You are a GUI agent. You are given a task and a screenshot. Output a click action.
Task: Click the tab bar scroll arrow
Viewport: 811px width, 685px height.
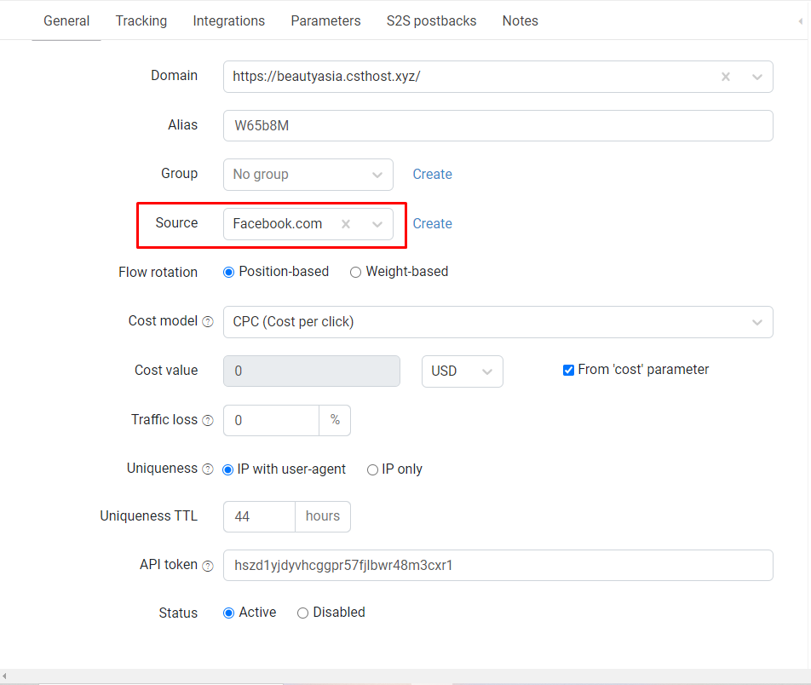pos(800,21)
